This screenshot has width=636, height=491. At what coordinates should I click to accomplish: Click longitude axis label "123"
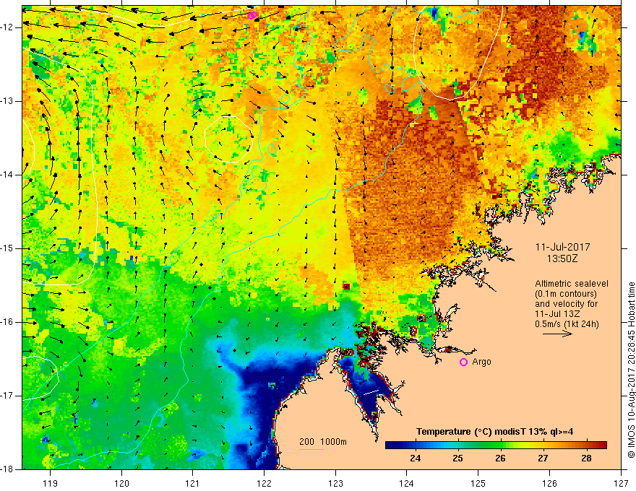pyautogui.click(x=335, y=483)
